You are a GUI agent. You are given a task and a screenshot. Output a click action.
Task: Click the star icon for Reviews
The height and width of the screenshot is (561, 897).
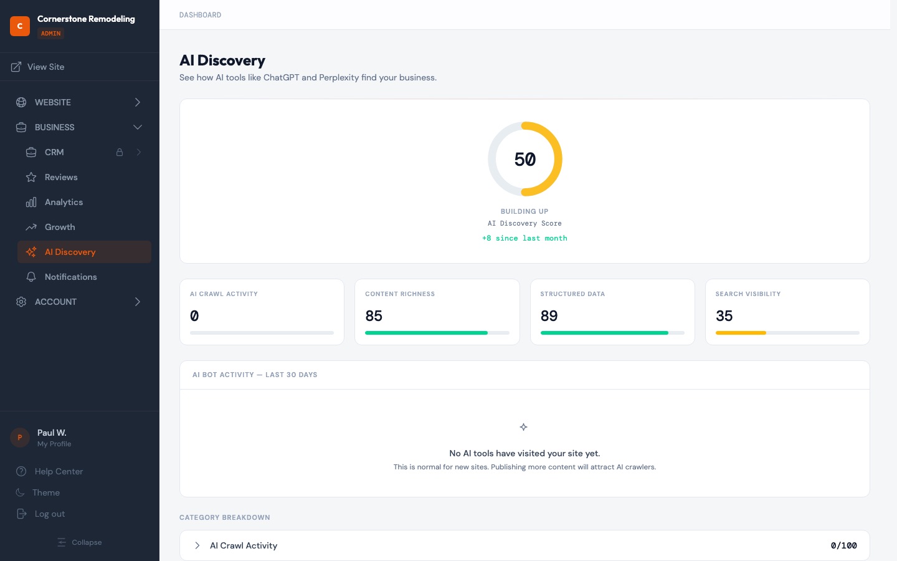[x=31, y=177]
